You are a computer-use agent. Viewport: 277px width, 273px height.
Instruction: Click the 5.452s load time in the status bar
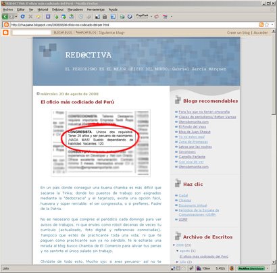(x=220, y=268)
